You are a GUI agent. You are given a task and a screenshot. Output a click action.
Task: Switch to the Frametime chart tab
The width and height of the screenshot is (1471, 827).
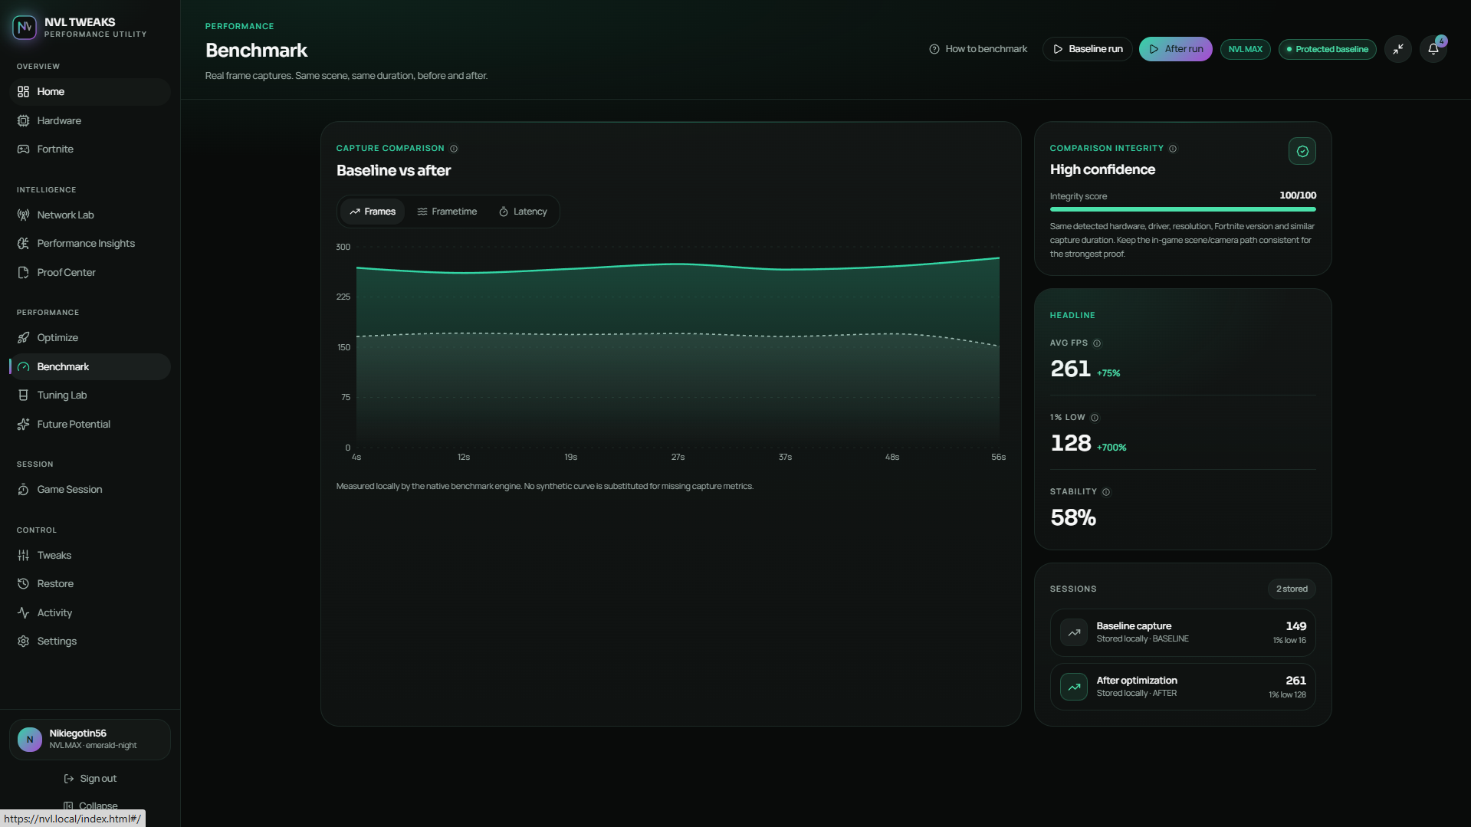point(447,212)
